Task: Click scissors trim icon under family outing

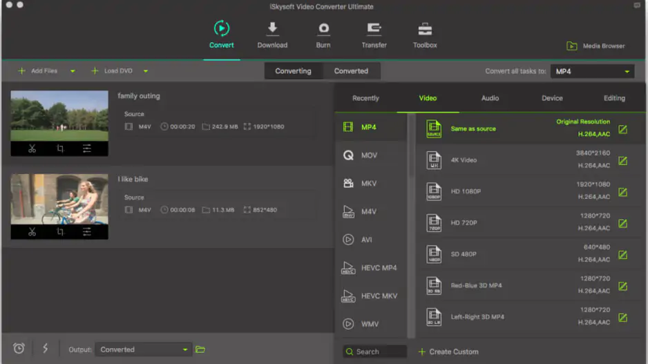Action: pyautogui.click(x=32, y=149)
